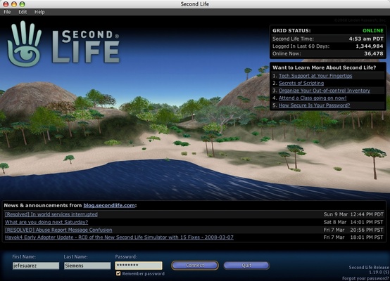Open Organize Your Out-of-control Inventory link
This screenshot has width=390, height=281.
(325, 91)
